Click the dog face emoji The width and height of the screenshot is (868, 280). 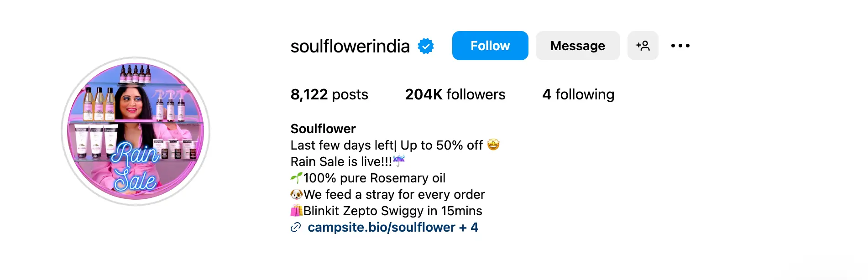(x=297, y=195)
